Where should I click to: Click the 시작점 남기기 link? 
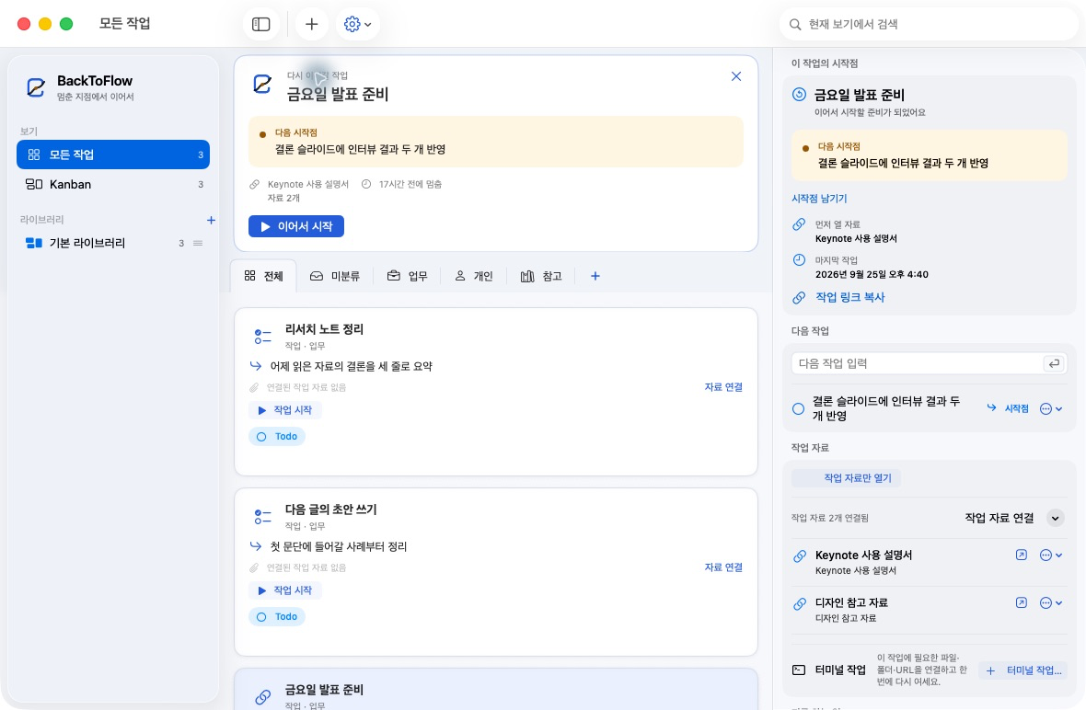pyautogui.click(x=819, y=199)
